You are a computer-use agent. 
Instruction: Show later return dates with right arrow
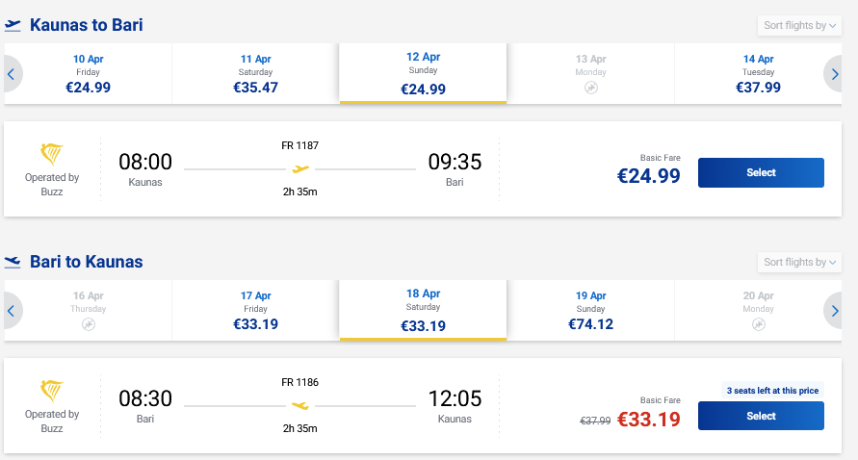point(834,310)
